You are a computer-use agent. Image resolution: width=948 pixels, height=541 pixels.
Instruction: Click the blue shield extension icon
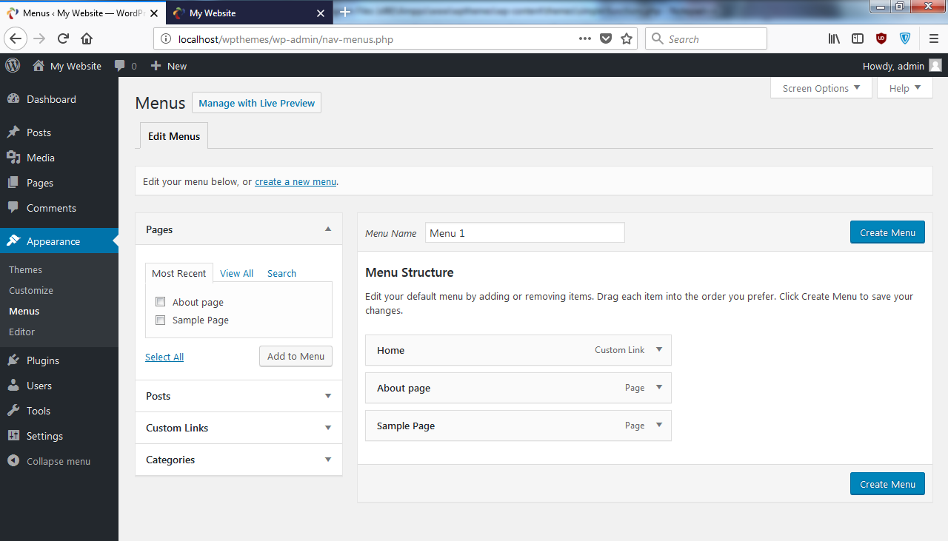pos(905,39)
